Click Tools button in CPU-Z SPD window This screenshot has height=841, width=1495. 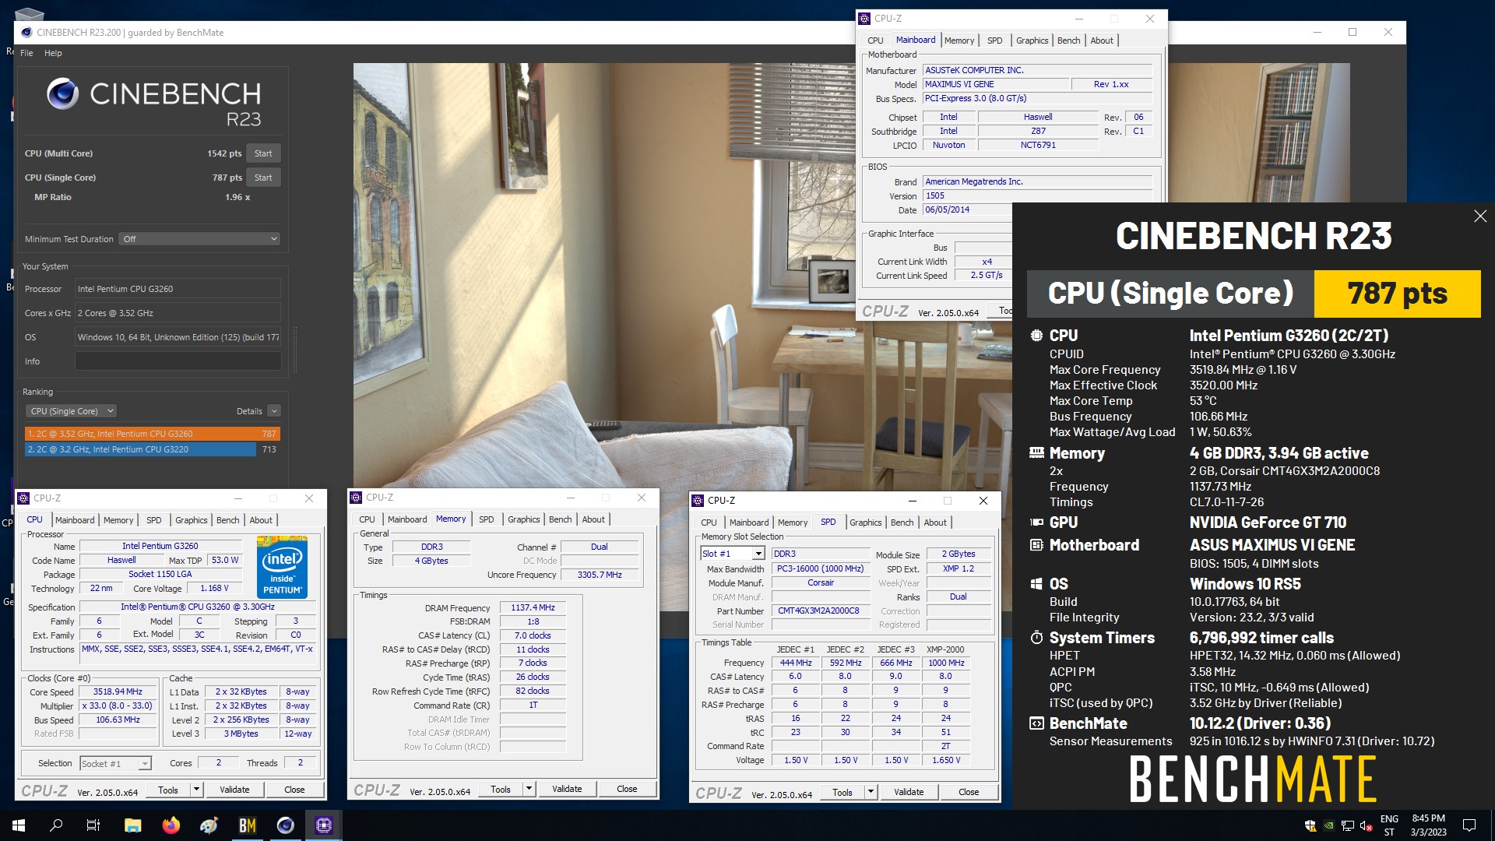coord(842,792)
